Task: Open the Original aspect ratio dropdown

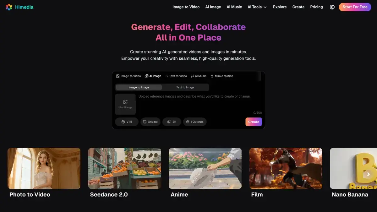Action: click(x=150, y=122)
